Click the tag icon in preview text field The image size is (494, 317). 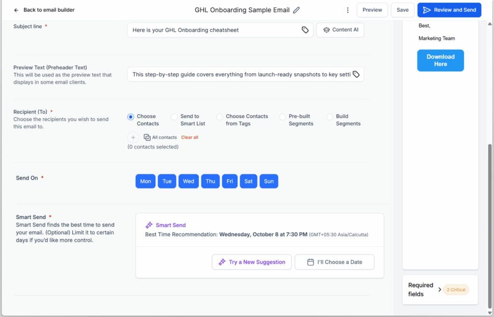357,74
